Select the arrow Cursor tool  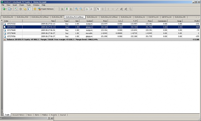coord(98,9)
